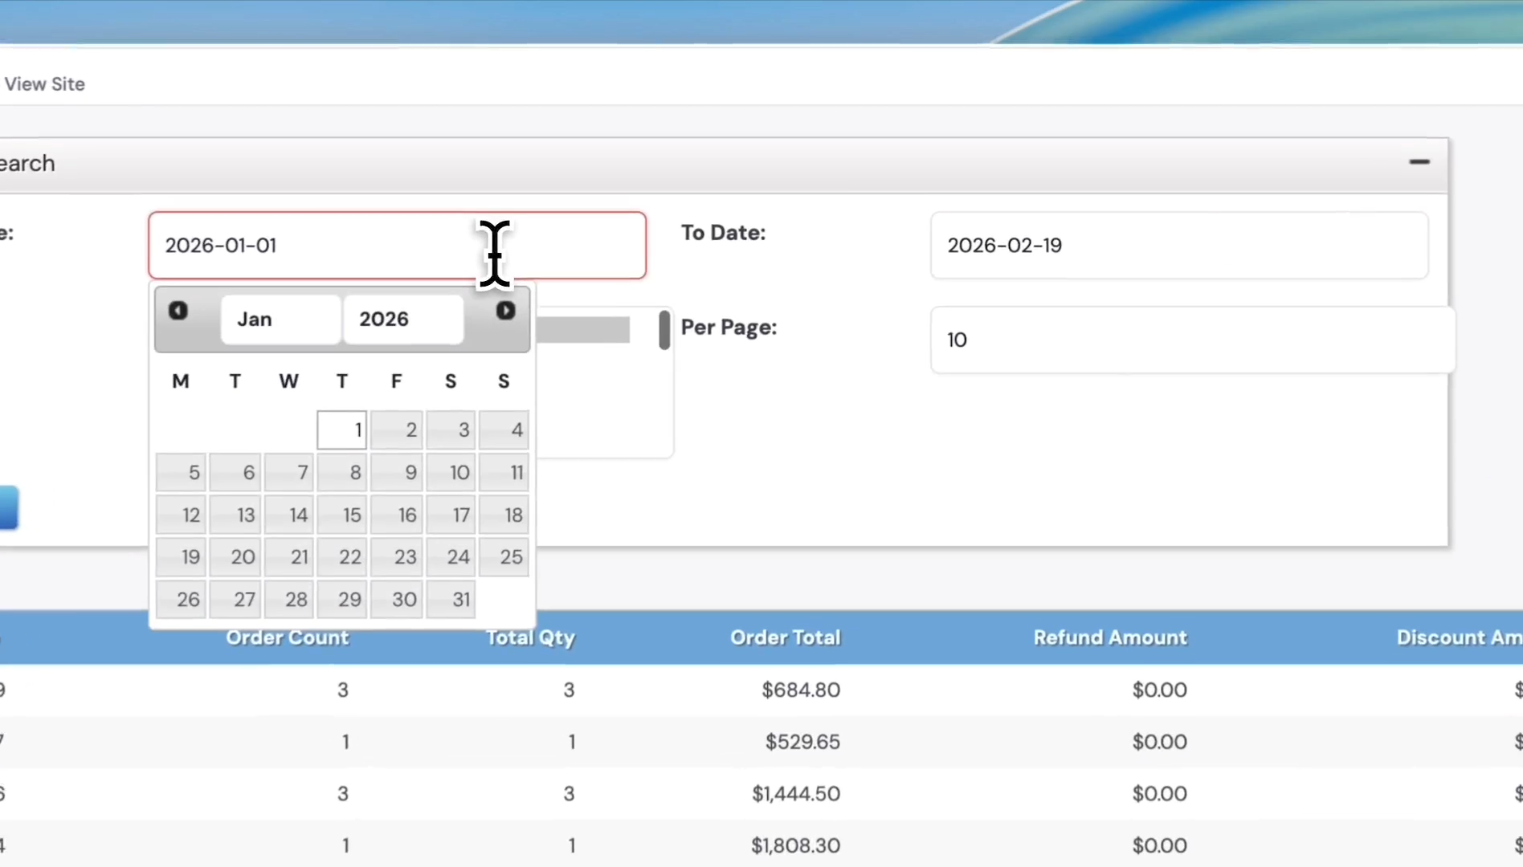Sort by Order Total column header
The width and height of the screenshot is (1523, 867).
tap(785, 637)
